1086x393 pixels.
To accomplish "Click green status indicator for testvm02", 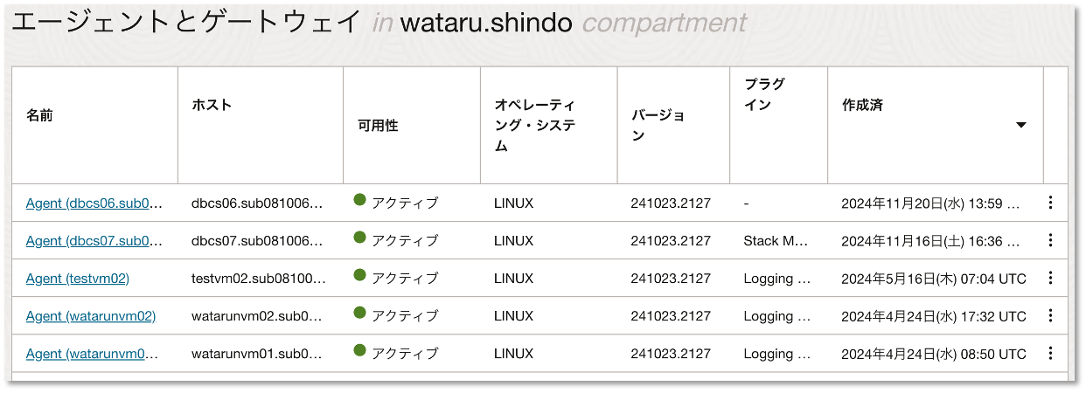I will (359, 275).
